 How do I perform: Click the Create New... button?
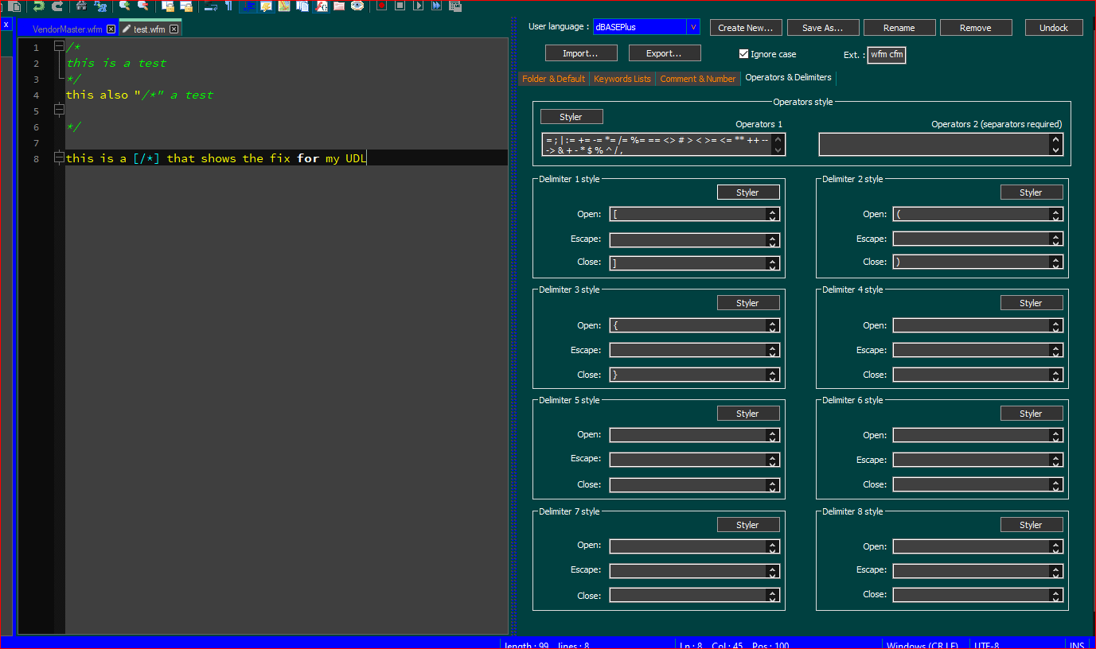point(746,28)
